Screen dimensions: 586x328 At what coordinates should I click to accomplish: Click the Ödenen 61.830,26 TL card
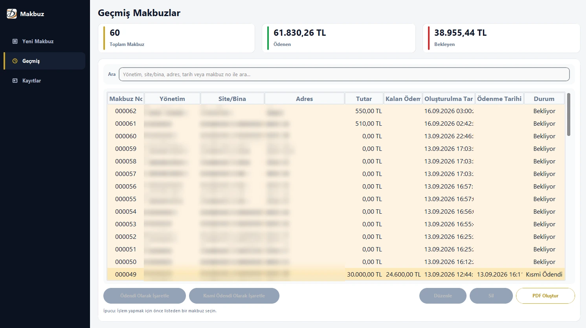[x=339, y=38]
